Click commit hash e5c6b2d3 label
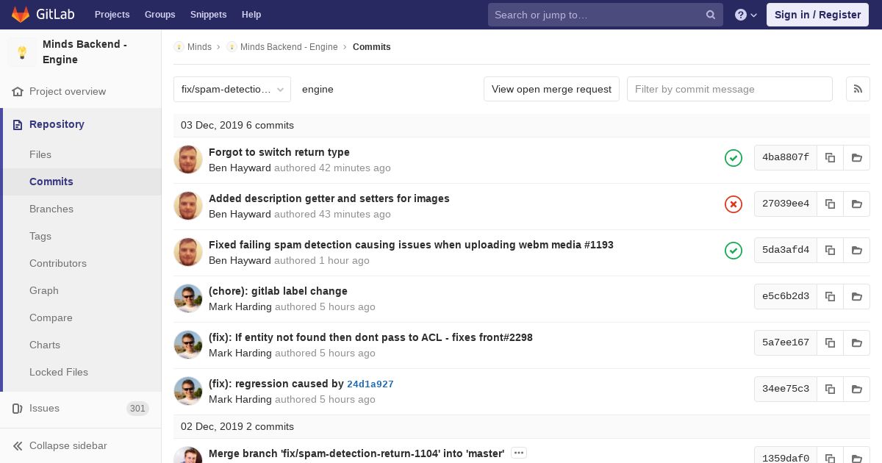The width and height of the screenshot is (882, 463). [x=786, y=296]
